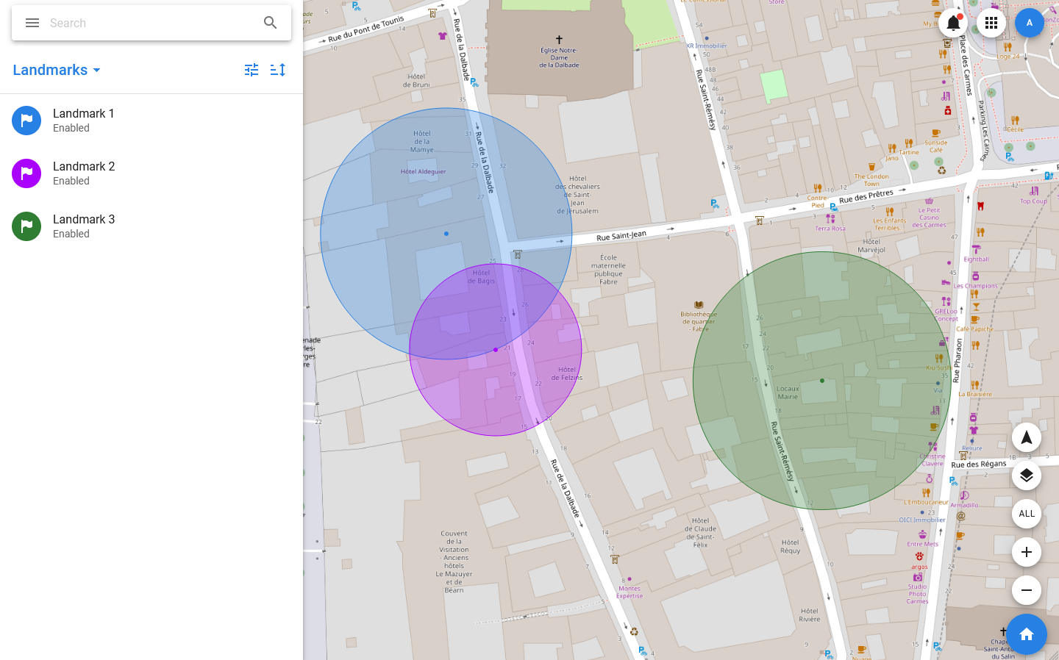Open the filter options icon
This screenshot has height=660, width=1059.
point(252,70)
